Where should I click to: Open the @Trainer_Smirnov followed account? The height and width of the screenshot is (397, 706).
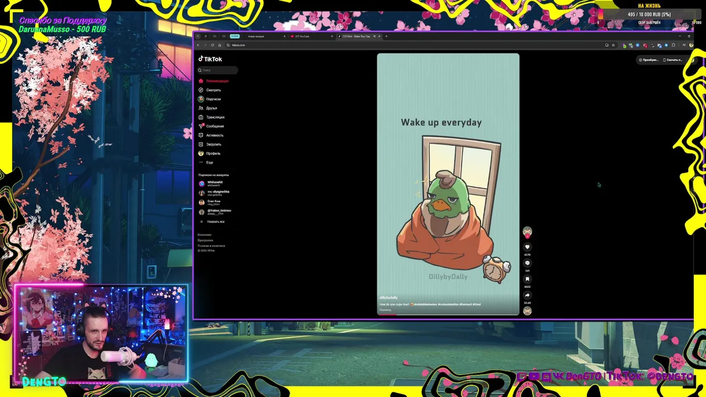point(216,212)
